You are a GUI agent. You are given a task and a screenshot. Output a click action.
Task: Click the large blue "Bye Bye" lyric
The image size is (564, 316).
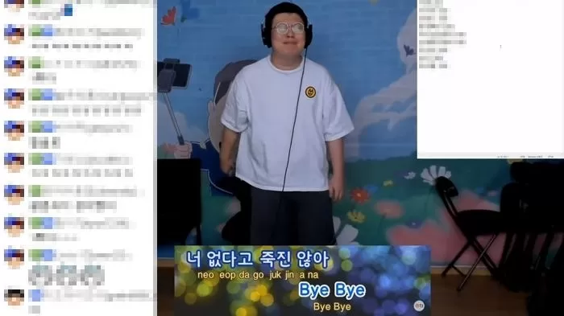point(332,290)
